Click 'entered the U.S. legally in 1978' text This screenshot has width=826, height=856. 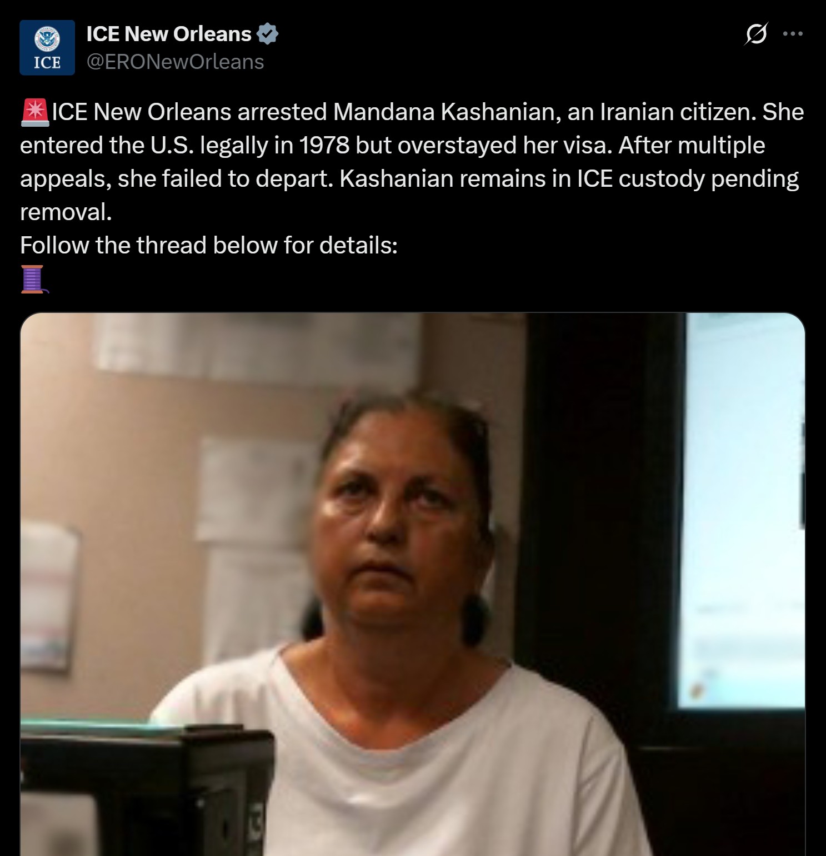pos(185,145)
